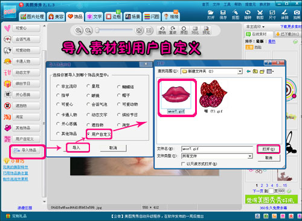Screen dimensions: 302x221
Task: Switch to the 图片处理 tab
Action: (32, 16)
